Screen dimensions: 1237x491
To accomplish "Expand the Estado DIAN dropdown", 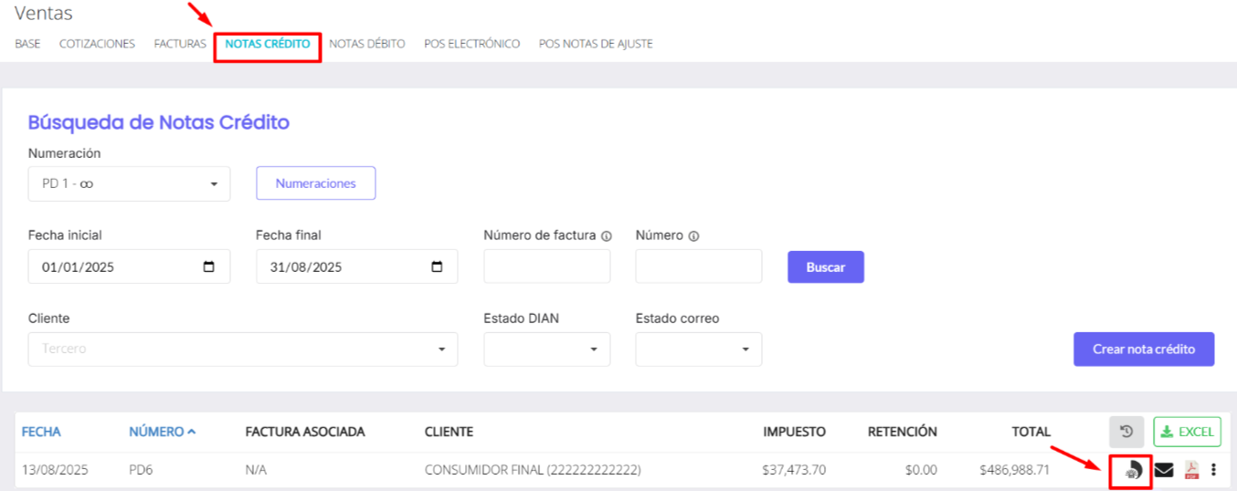I will 546,350.
